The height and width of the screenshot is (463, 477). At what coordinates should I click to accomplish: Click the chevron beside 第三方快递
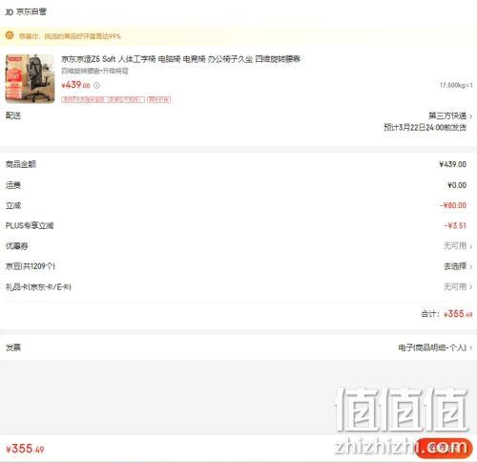(471, 116)
